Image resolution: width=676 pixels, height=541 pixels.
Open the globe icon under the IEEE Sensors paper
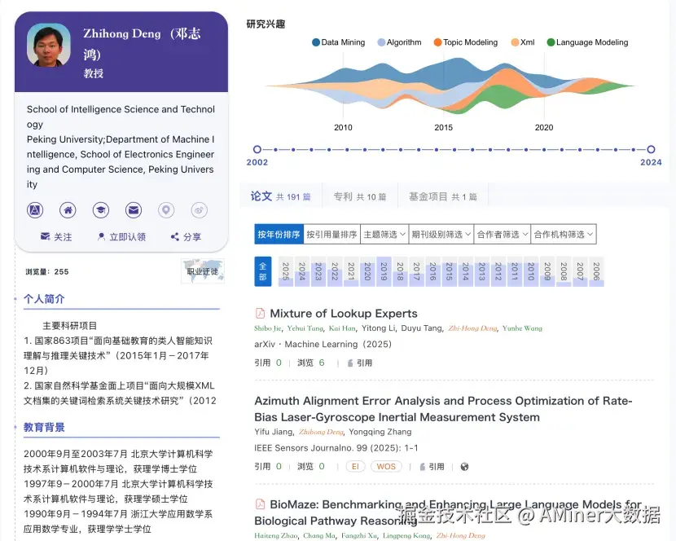[x=463, y=467]
